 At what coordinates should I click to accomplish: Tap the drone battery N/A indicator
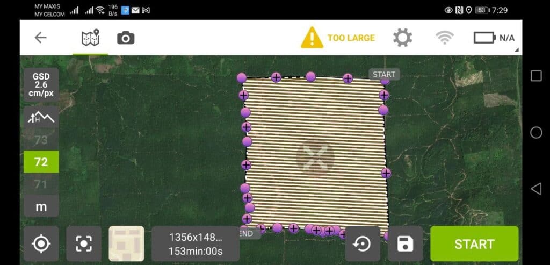click(x=494, y=38)
